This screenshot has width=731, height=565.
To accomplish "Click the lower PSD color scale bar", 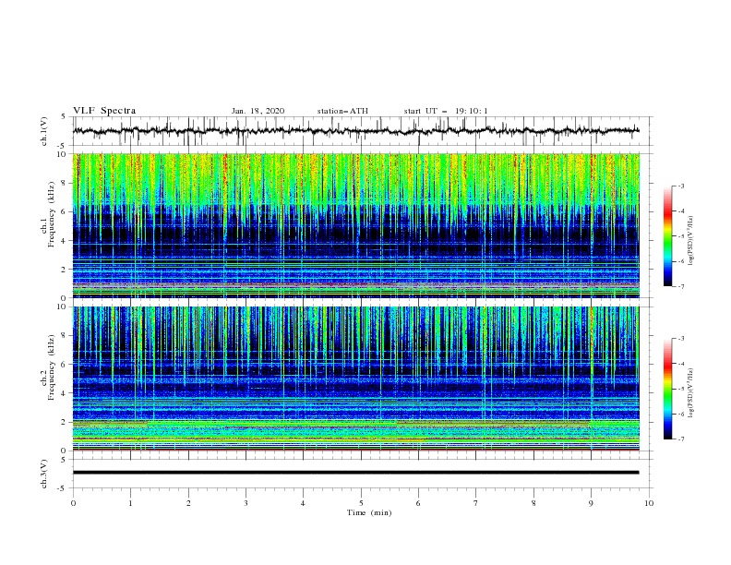I will click(667, 389).
